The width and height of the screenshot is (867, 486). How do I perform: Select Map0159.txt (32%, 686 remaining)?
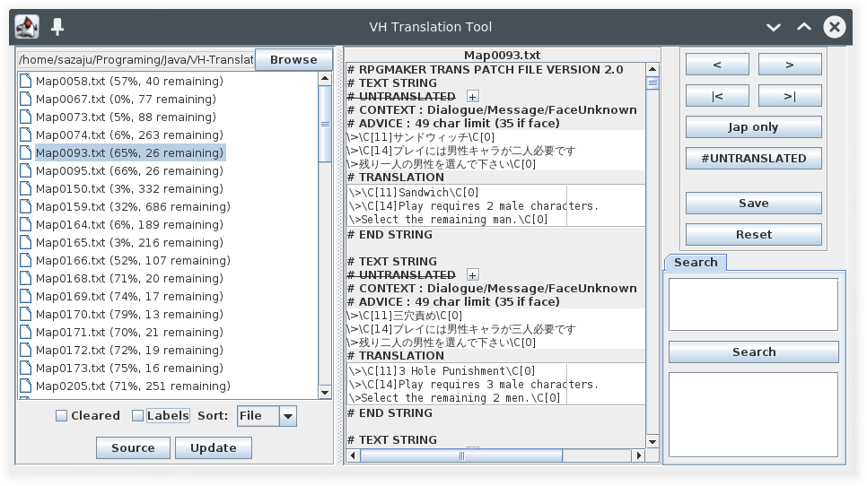133,206
